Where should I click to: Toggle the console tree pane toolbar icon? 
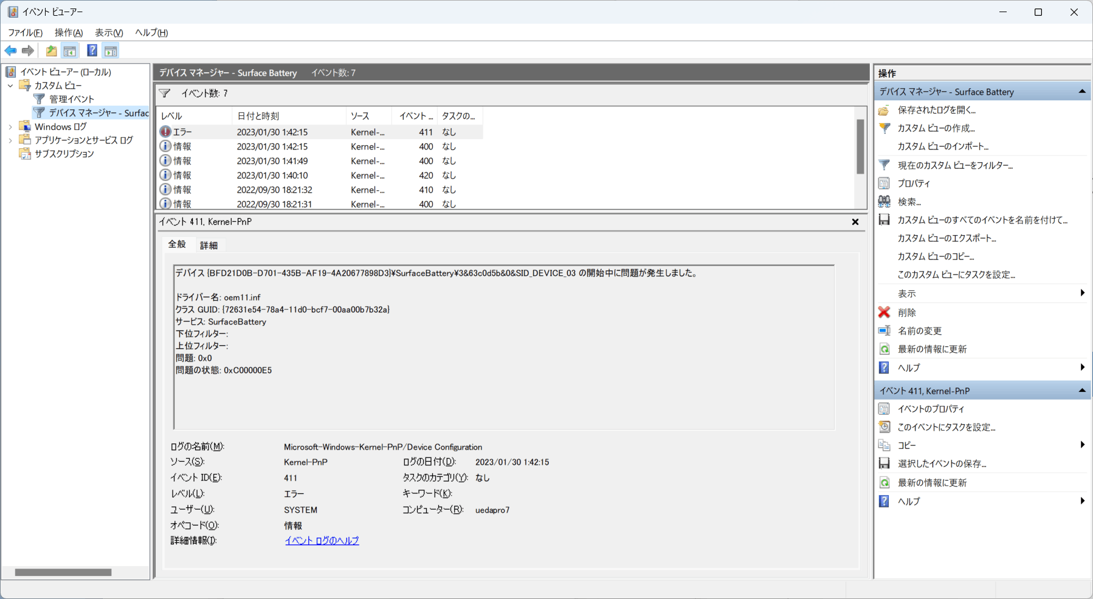70,51
